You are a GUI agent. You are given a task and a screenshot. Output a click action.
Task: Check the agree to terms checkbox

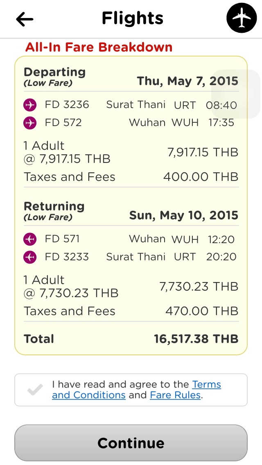click(x=35, y=390)
